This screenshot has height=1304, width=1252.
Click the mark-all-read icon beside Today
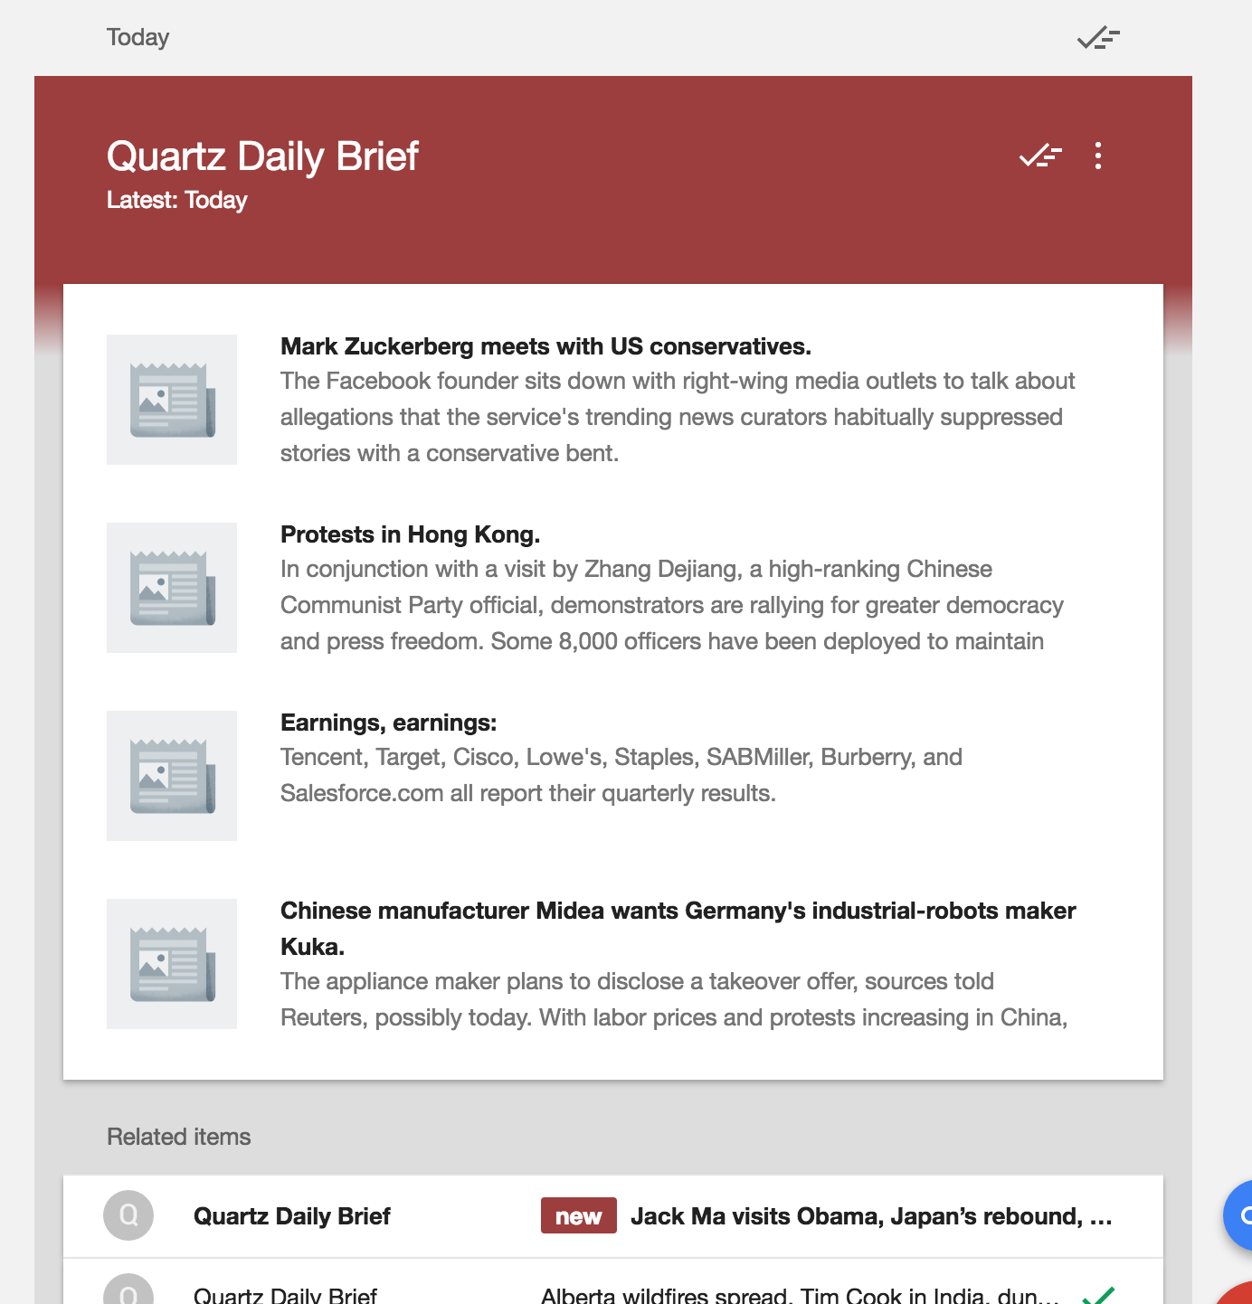tap(1096, 38)
